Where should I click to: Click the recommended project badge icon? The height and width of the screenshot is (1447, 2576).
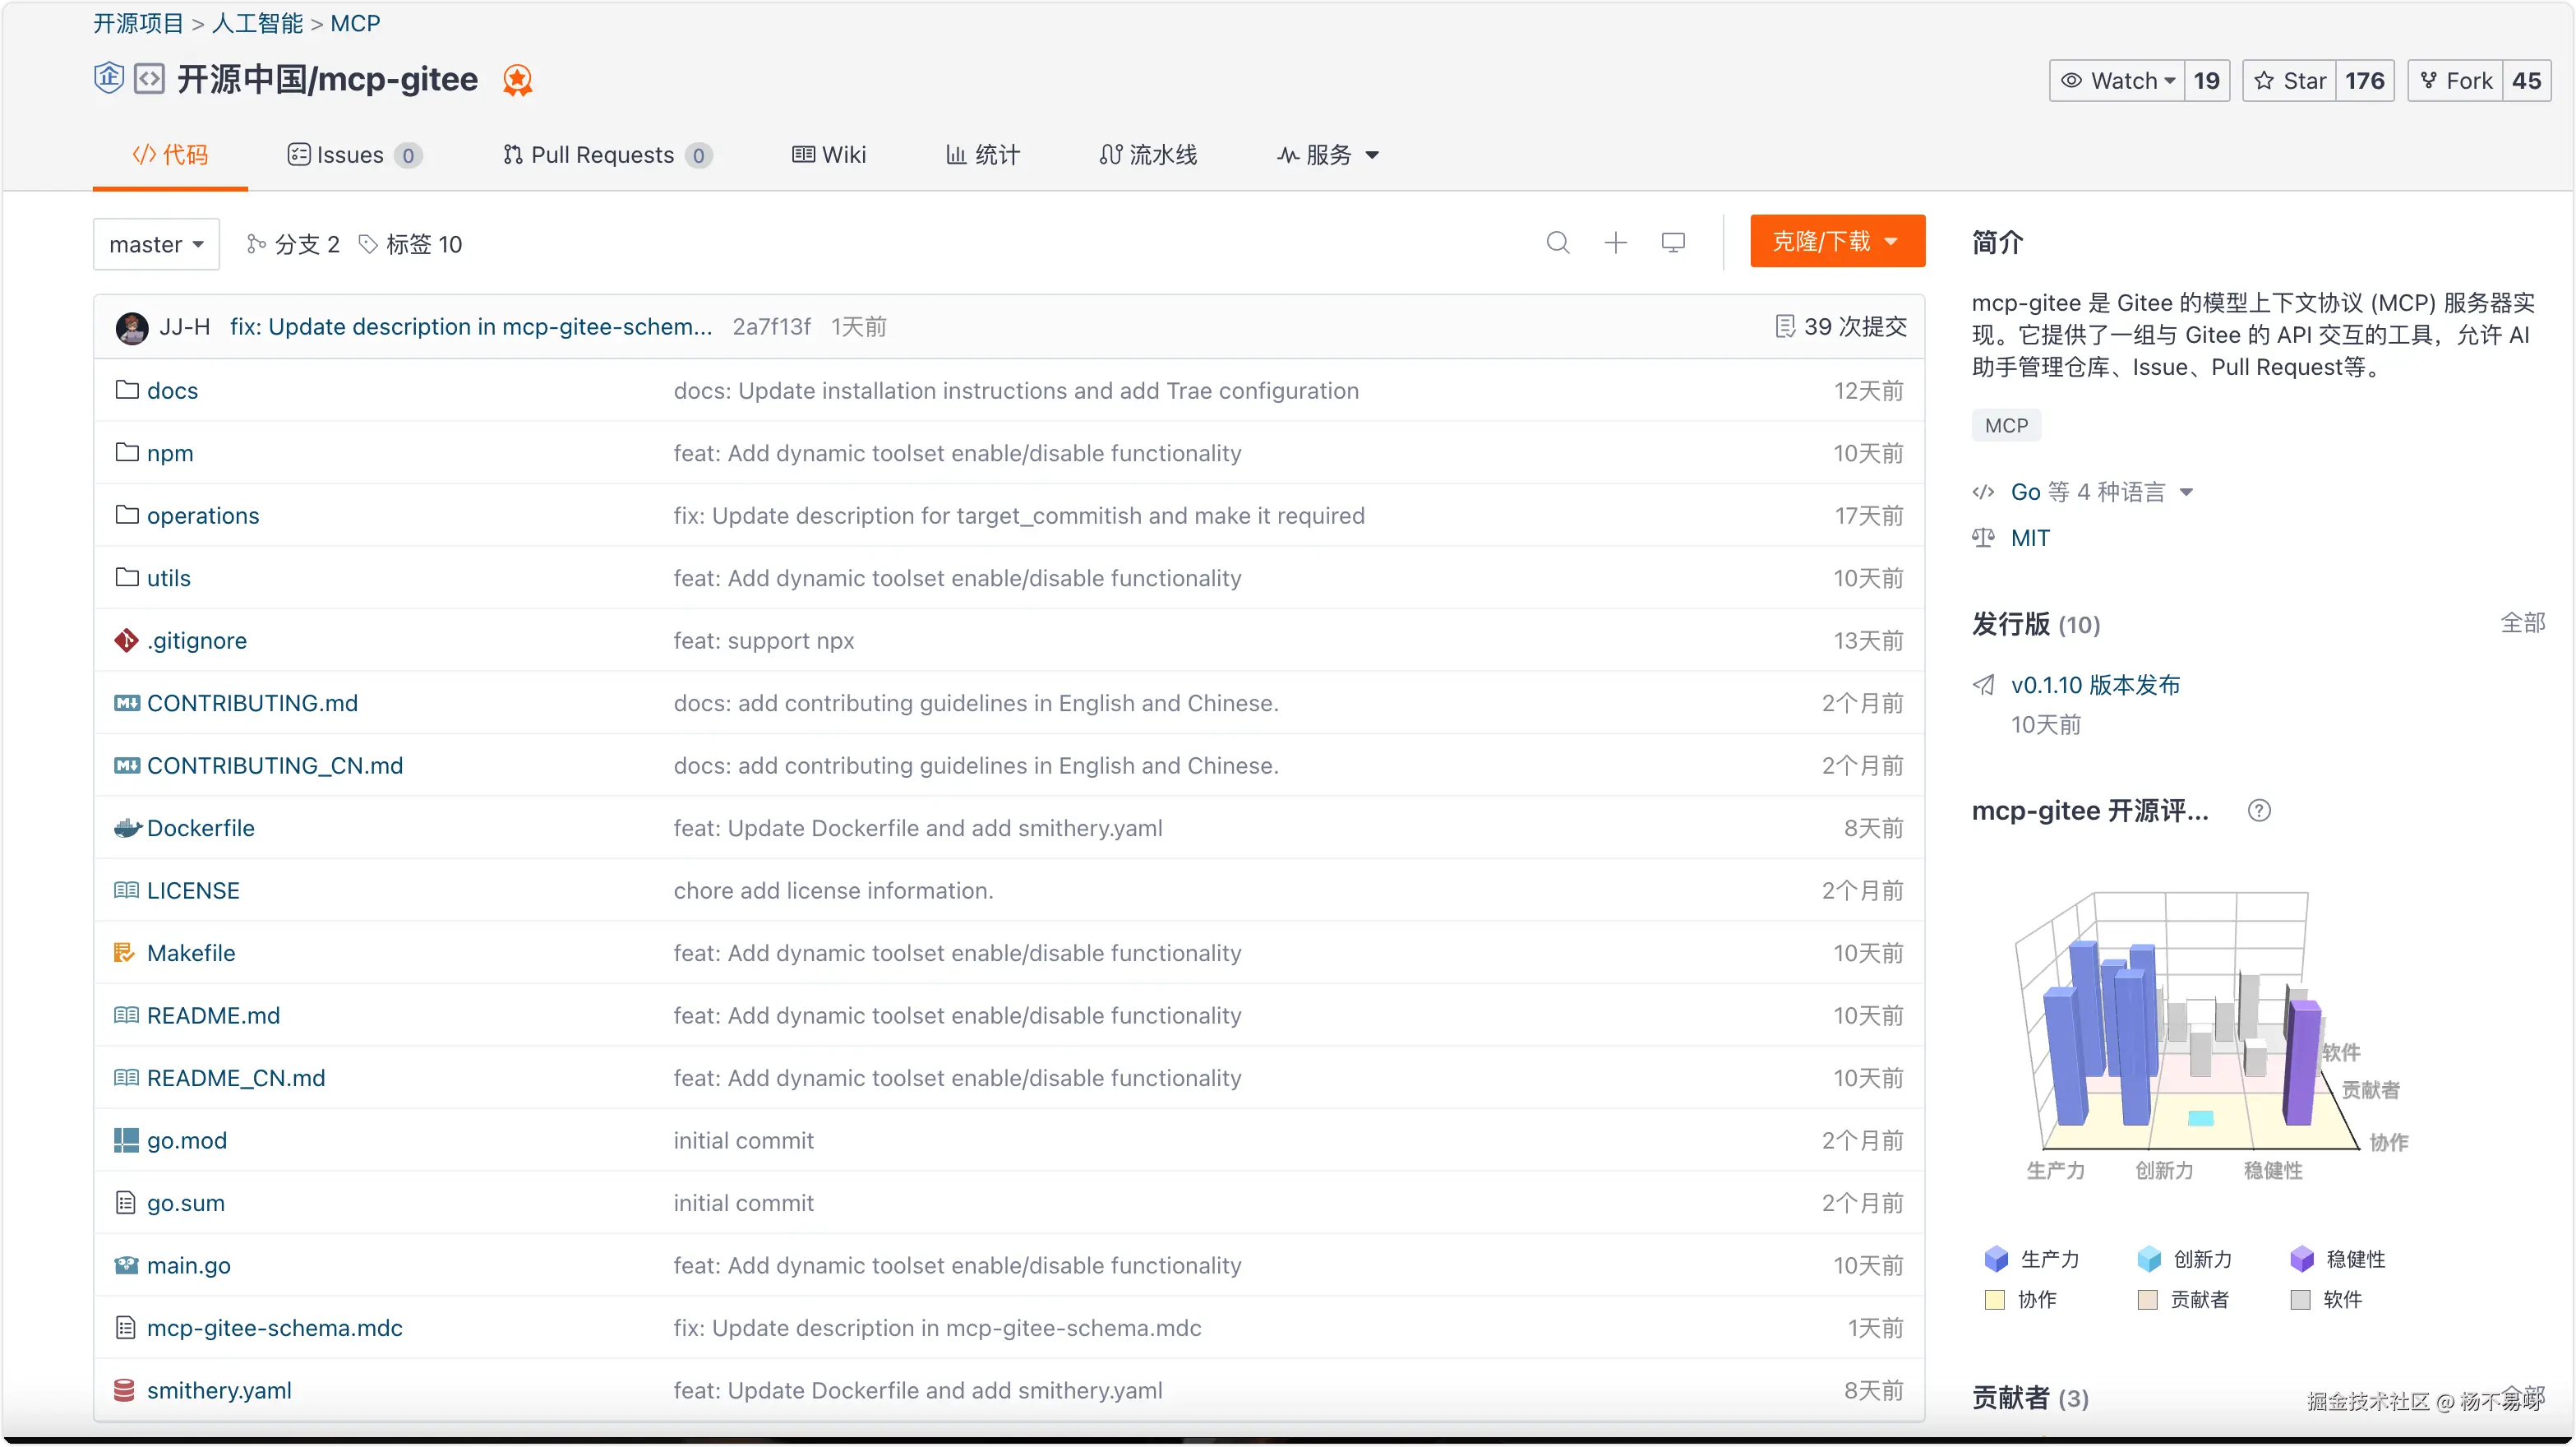517,80
